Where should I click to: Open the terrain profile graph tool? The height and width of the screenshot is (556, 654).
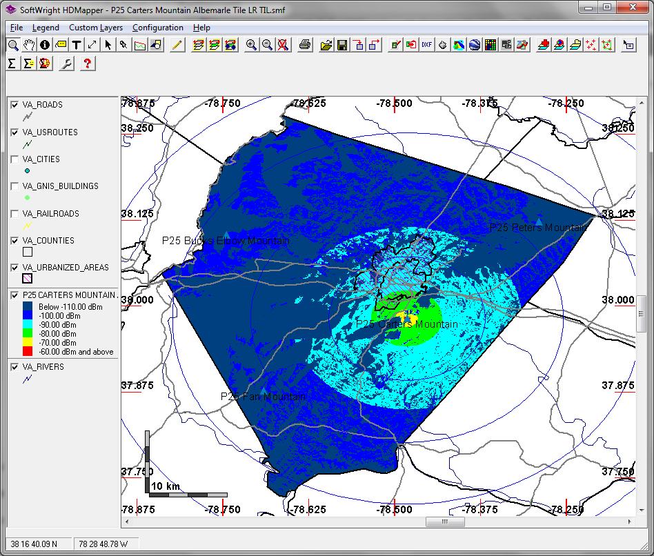140,45
